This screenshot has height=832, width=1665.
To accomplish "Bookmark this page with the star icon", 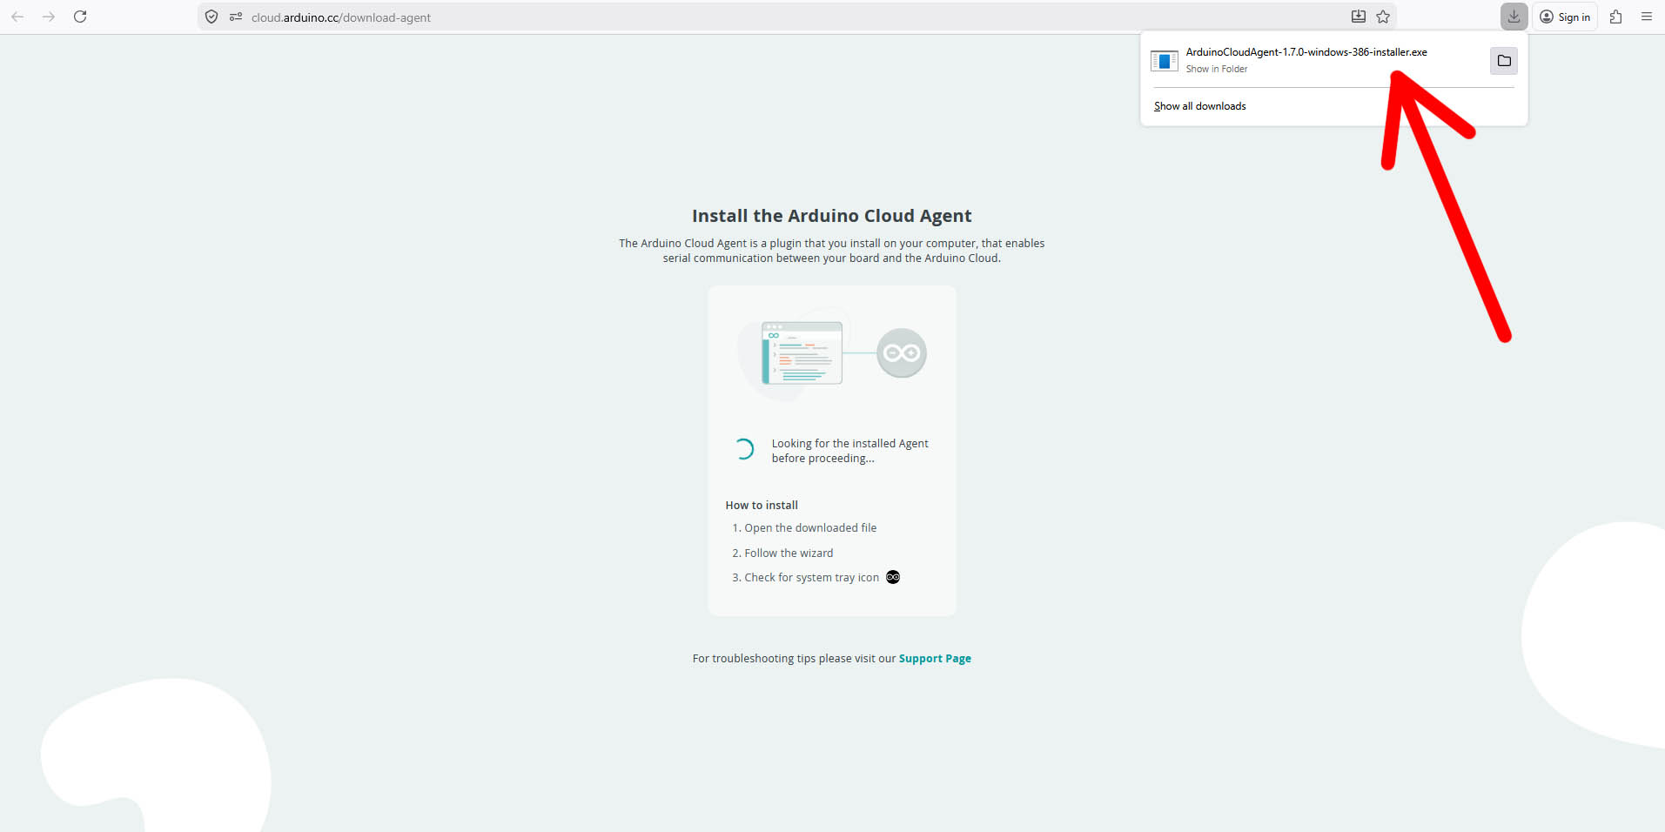I will (1383, 17).
